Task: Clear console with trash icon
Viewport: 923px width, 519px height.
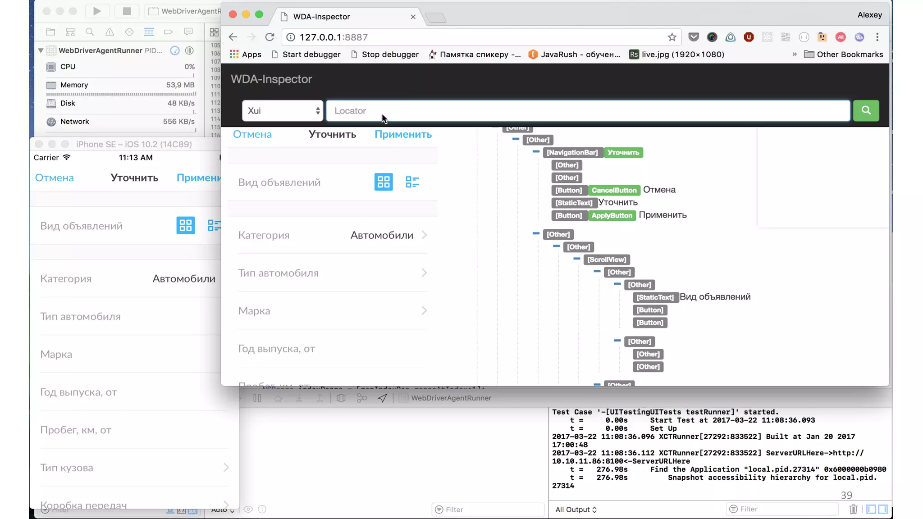Action: coord(853,509)
